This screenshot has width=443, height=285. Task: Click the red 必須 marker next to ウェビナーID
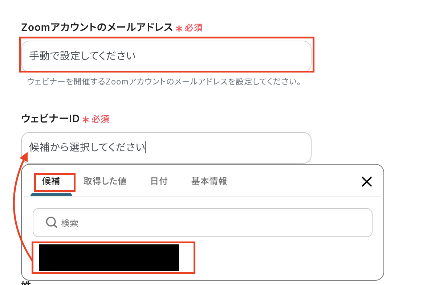100,119
